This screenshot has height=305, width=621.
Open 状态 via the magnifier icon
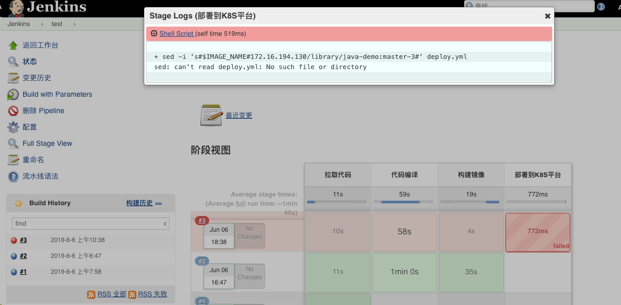tap(14, 61)
